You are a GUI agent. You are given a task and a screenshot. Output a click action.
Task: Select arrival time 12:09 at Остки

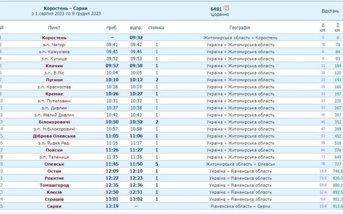[112, 171]
